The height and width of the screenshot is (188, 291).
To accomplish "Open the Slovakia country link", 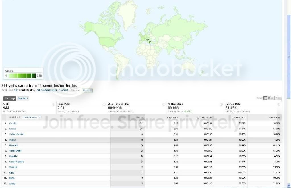I will tap(13, 156).
